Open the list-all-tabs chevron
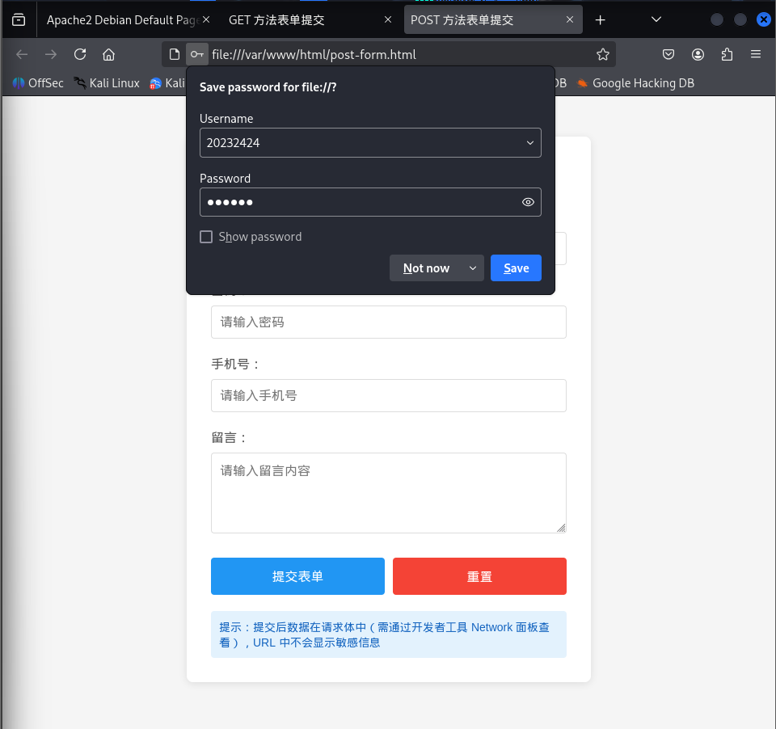 pos(656,19)
